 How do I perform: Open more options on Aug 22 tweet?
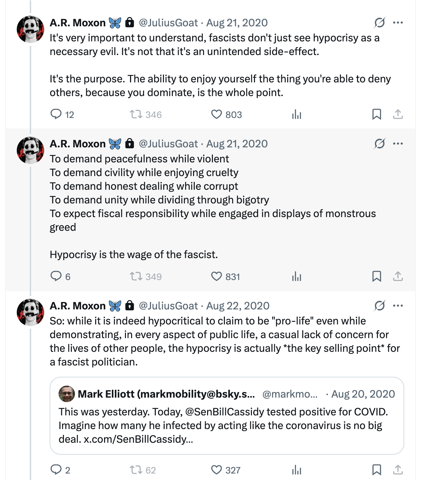pos(398,306)
